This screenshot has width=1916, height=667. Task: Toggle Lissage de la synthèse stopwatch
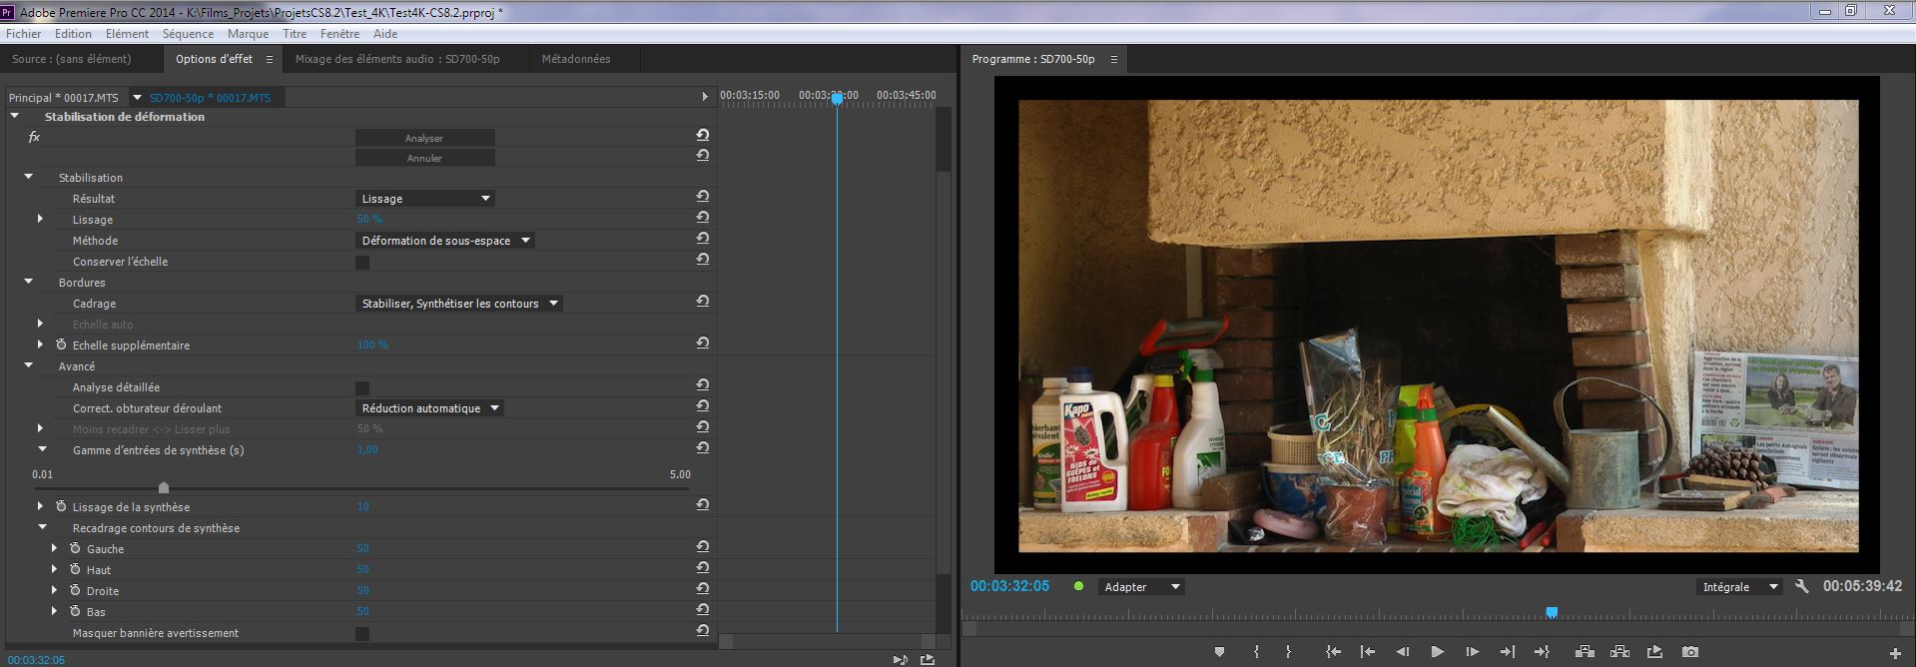[61, 506]
